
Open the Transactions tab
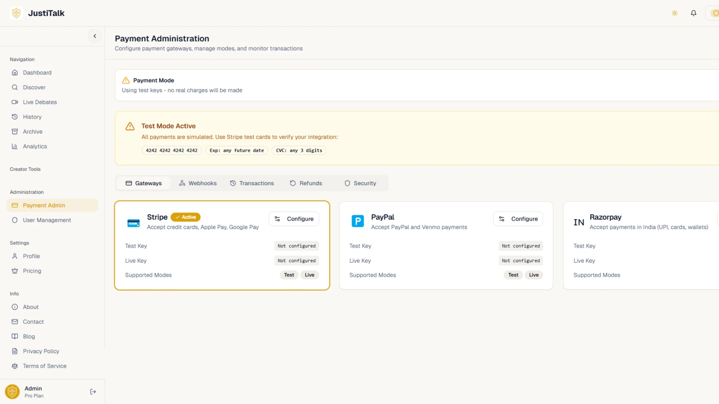(252, 183)
